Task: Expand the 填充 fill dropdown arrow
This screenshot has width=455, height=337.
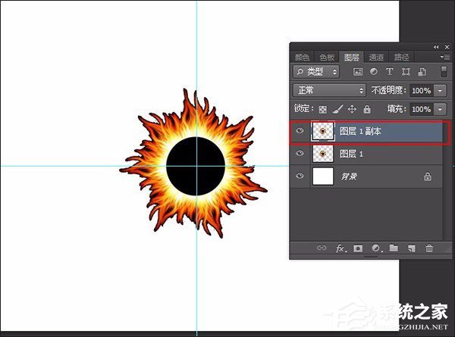Action: (x=441, y=109)
